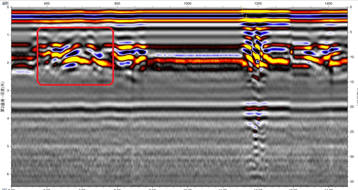Click the vertical depth axis title
The width and height of the screenshot is (358, 190).
click(3, 97)
